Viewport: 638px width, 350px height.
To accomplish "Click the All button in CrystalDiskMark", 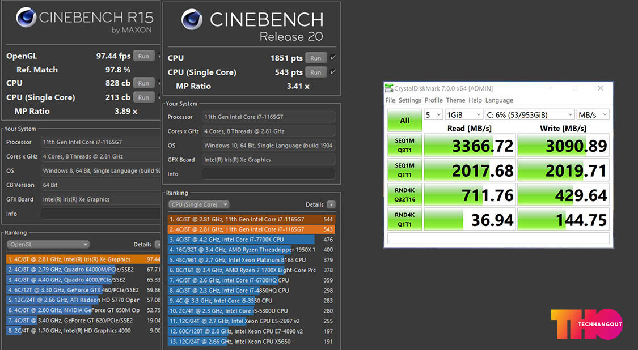I will (404, 120).
